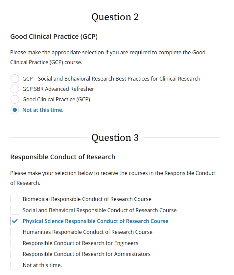Viewport: 234px width, 275px height.
Task: Select 'Not at this time' under Question 2
Action: [x=14, y=110]
